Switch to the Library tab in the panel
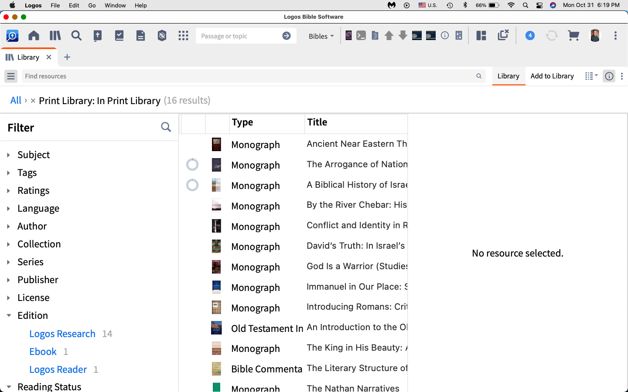Viewport: 628px width, 392px height. [x=509, y=76]
